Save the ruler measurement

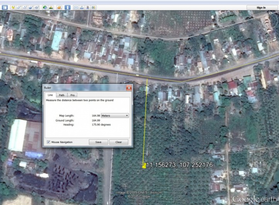click(x=99, y=142)
